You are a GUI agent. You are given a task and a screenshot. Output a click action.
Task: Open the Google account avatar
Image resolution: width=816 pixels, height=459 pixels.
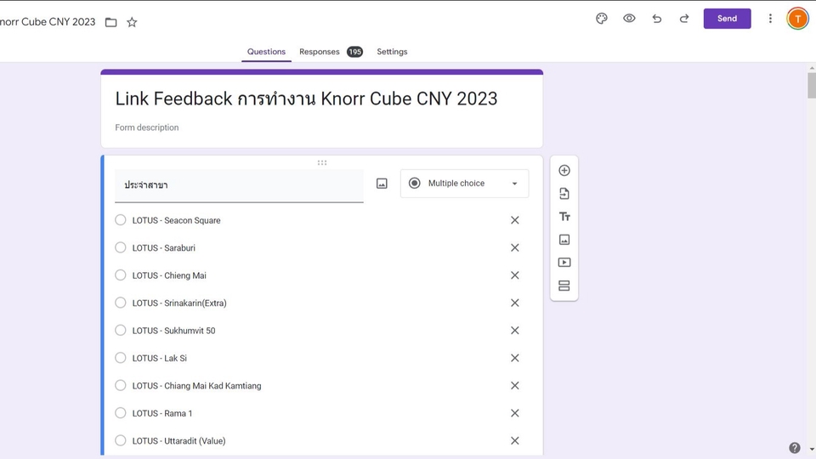coord(797,19)
